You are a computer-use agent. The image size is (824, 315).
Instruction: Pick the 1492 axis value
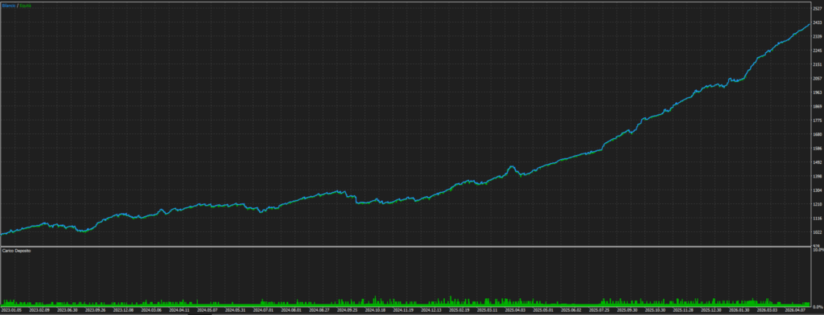[x=818, y=162]
